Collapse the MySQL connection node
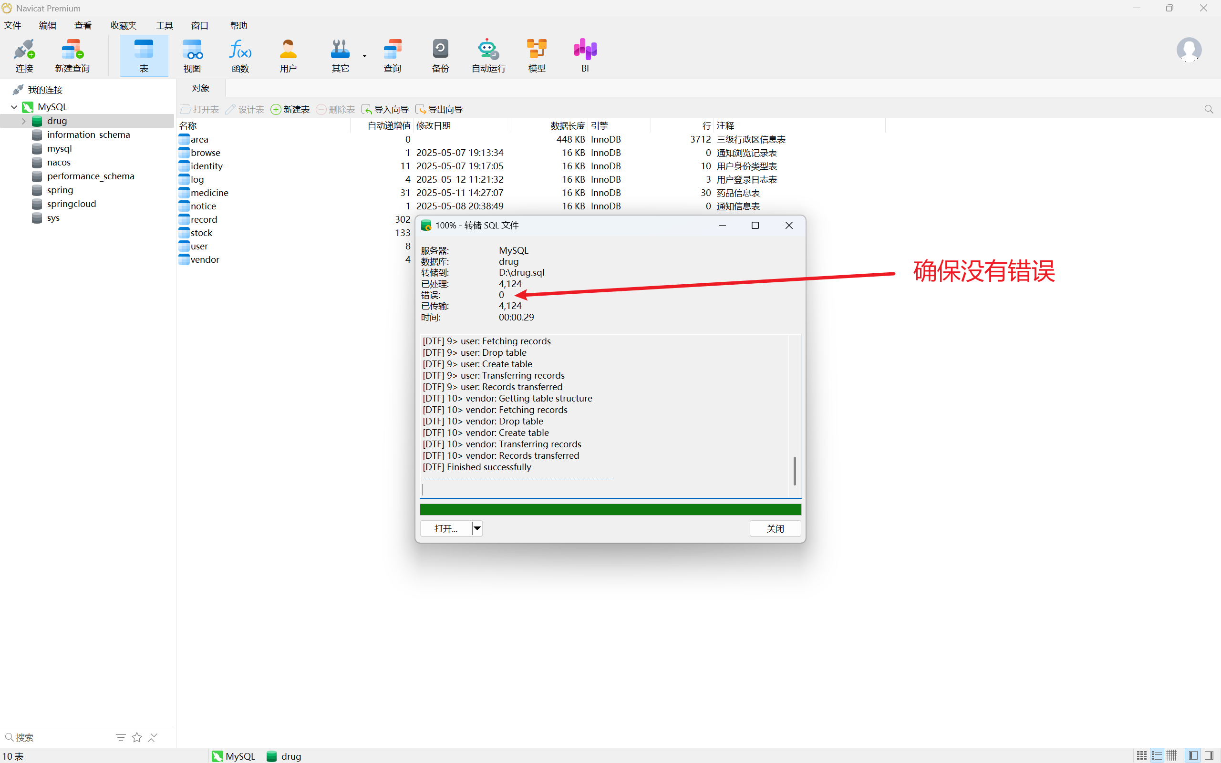 (14, 107)
